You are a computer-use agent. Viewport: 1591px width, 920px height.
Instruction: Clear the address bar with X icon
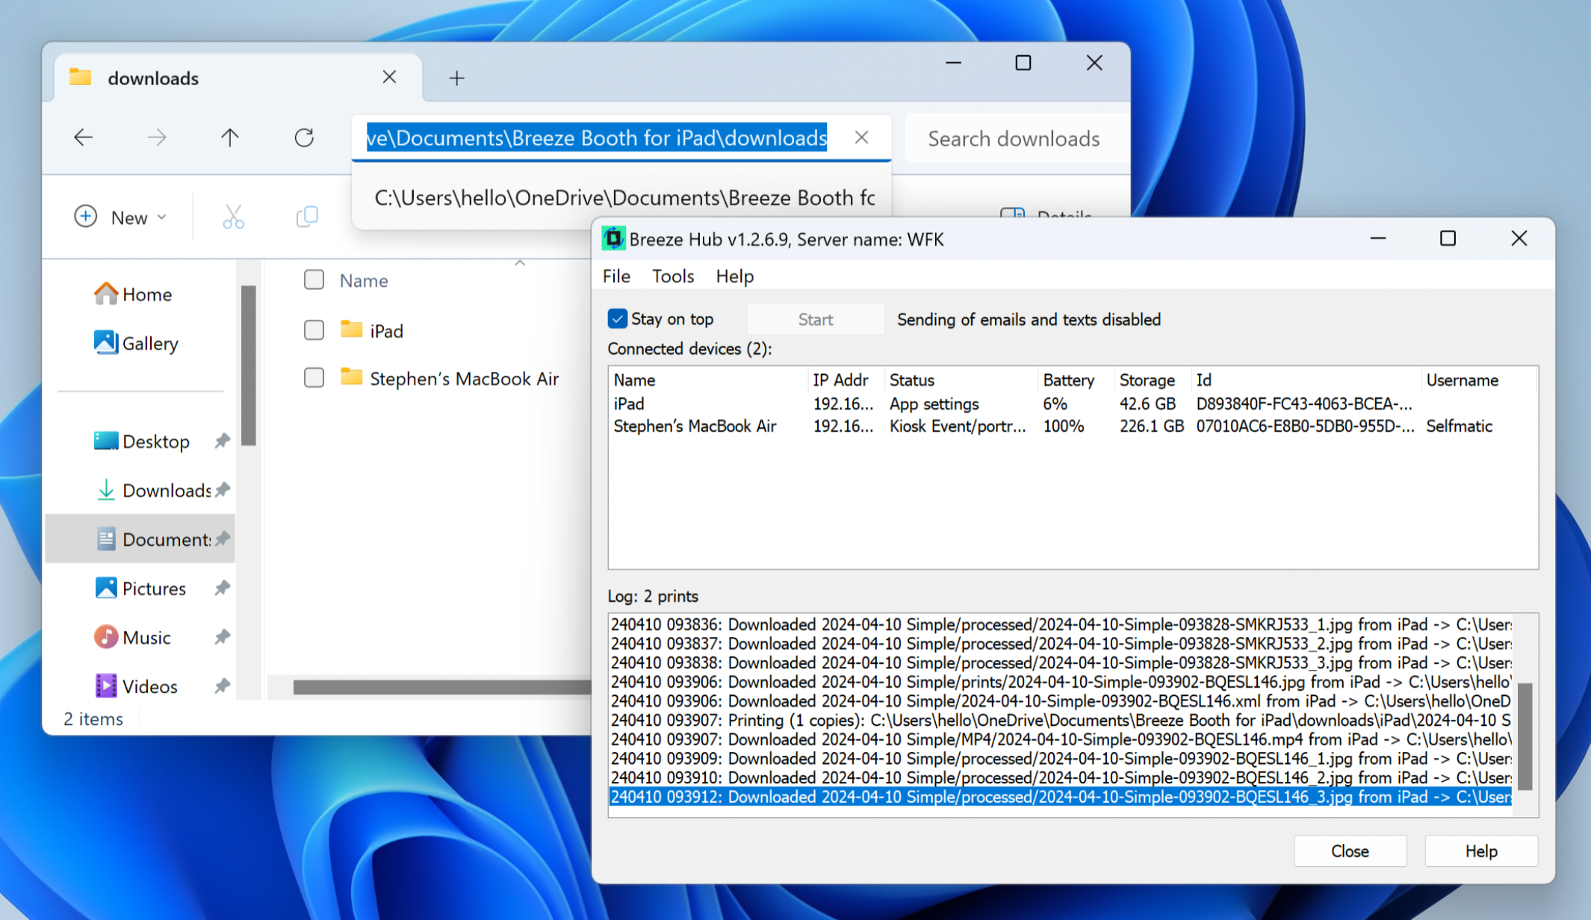point(861,137)
